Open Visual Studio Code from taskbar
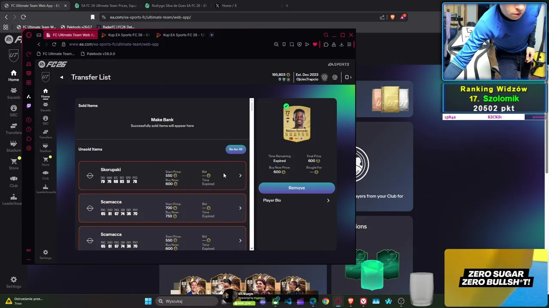Screen dimensions: 549x308 [288, 301]
